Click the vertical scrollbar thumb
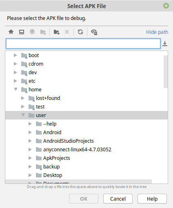 [x=166, y=72]
